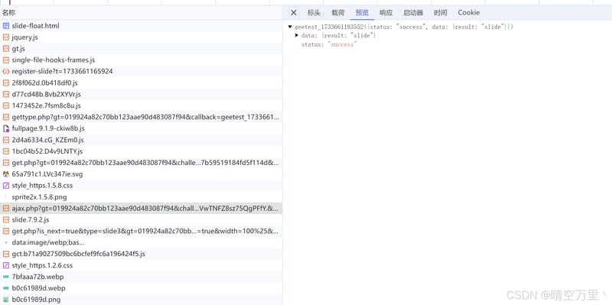Click the script icon beside 1bc04b52.D4v9LNTY.js

6,151
